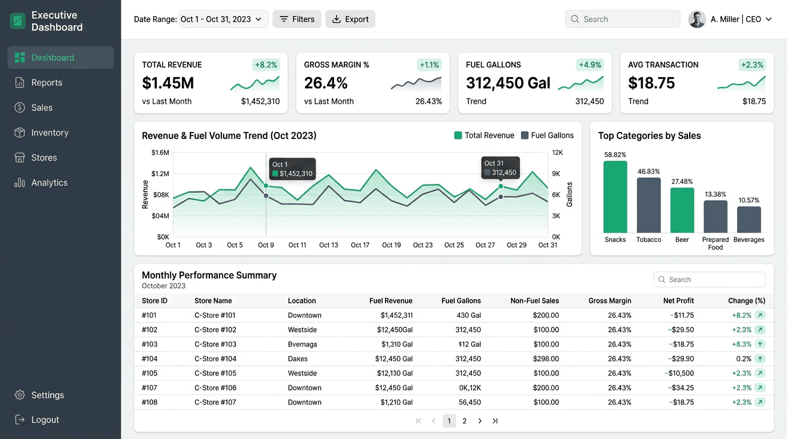Sort by the Fuel Revenue column header
This screenshot has height=439, width=787.
coord(391,301)
